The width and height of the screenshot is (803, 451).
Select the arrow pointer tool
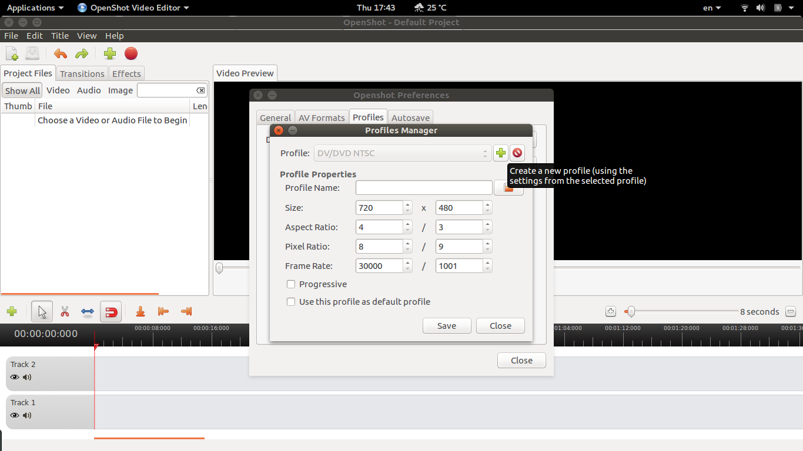(x=42, y=311)
